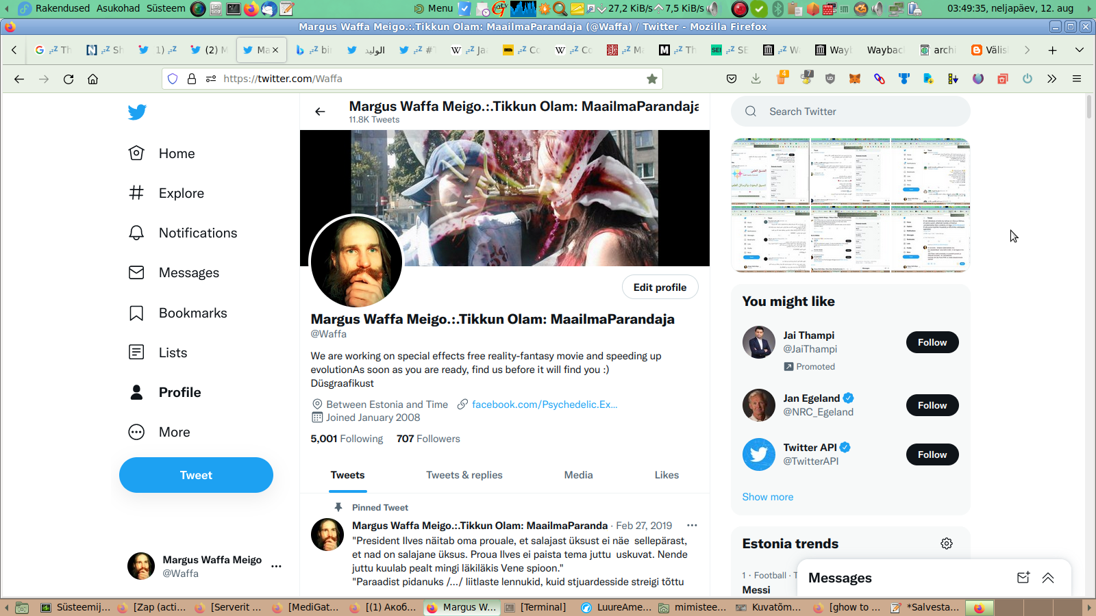Open the pinned tweet's more options menu
Screen dimensions: 1096x616
(692, 526)
